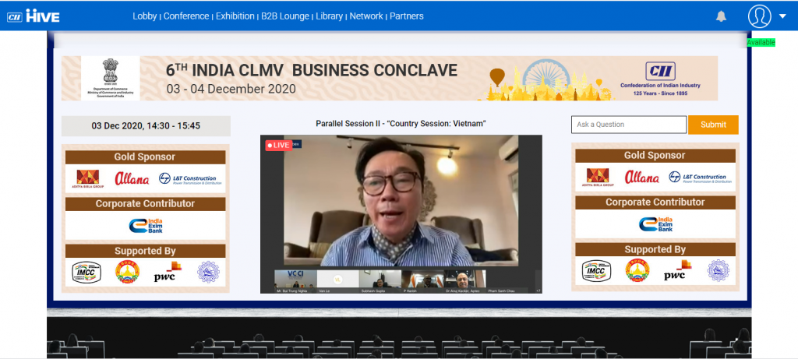This screenshot has width=798, height=359.
Task: Click Aditya Birla Group logo in left panel
Action: 88,179
